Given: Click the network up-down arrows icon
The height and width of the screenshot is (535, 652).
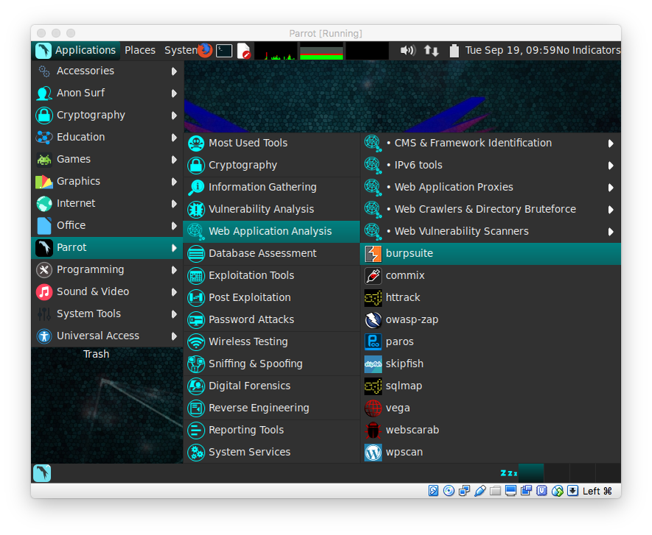Looking at the screenshot, I should 431,51.
